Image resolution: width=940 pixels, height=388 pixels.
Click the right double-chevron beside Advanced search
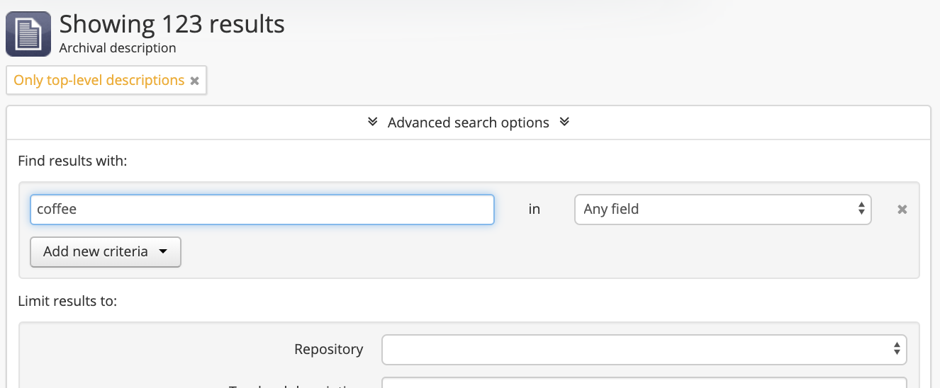coord(564,122)
